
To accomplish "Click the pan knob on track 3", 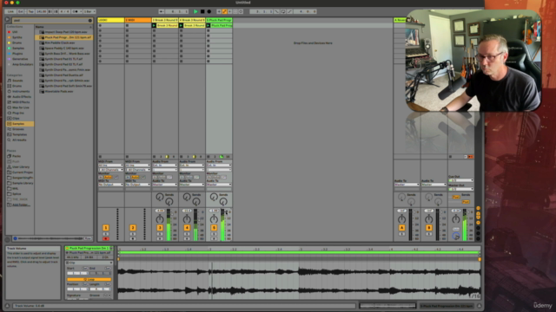I will [160, 219].
